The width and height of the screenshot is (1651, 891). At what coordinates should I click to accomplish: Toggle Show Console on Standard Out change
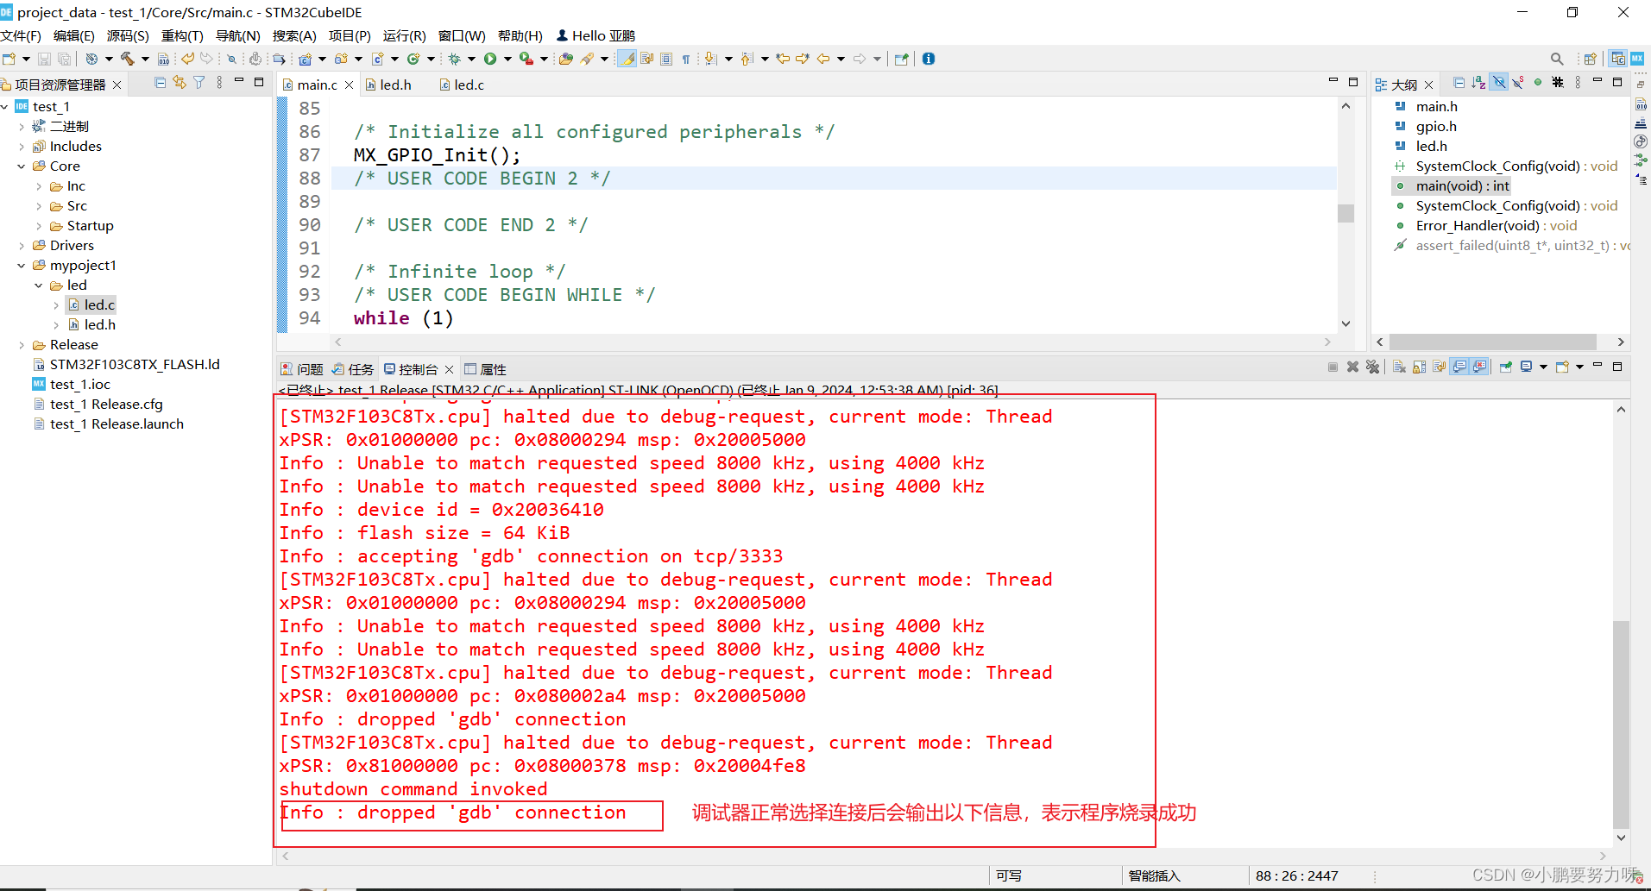(1459, 367)
